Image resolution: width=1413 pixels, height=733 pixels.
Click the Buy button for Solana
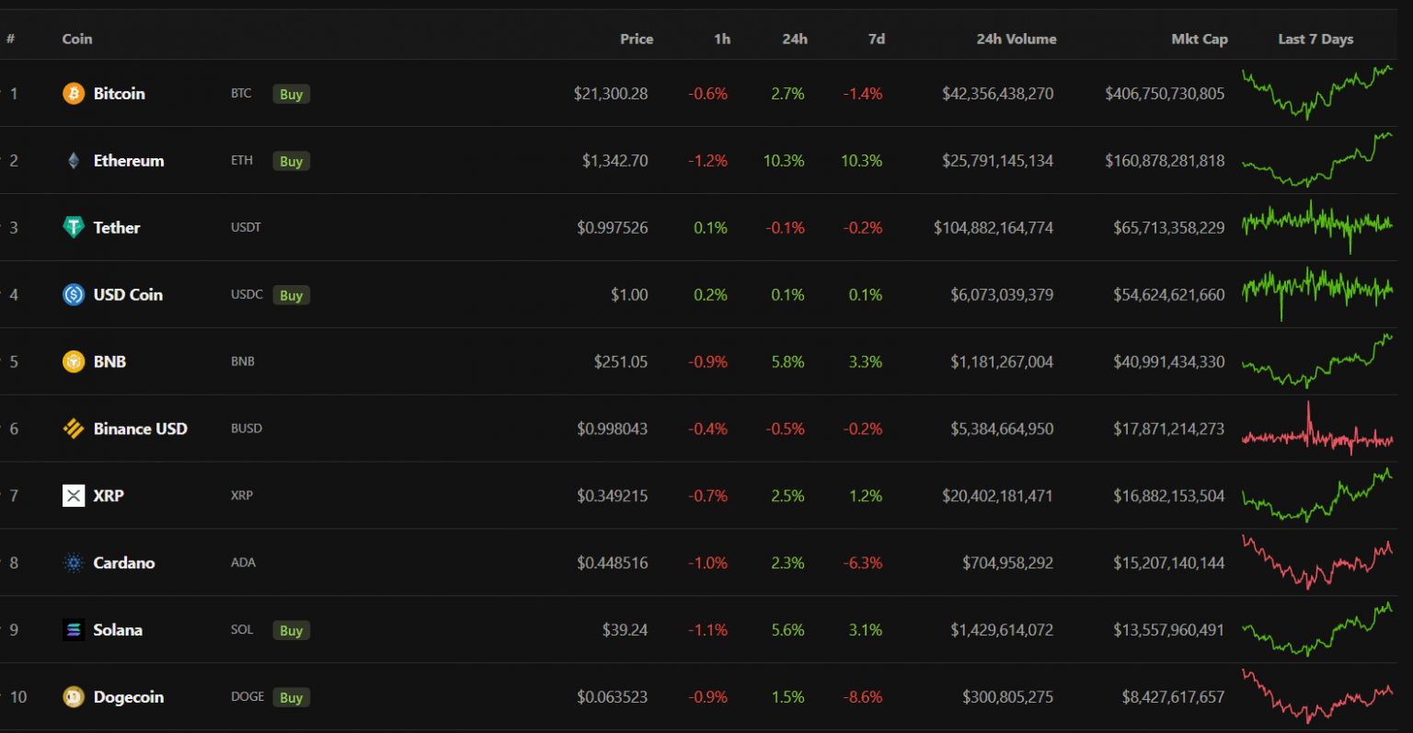pyautogui.click(x=292, y=630)
